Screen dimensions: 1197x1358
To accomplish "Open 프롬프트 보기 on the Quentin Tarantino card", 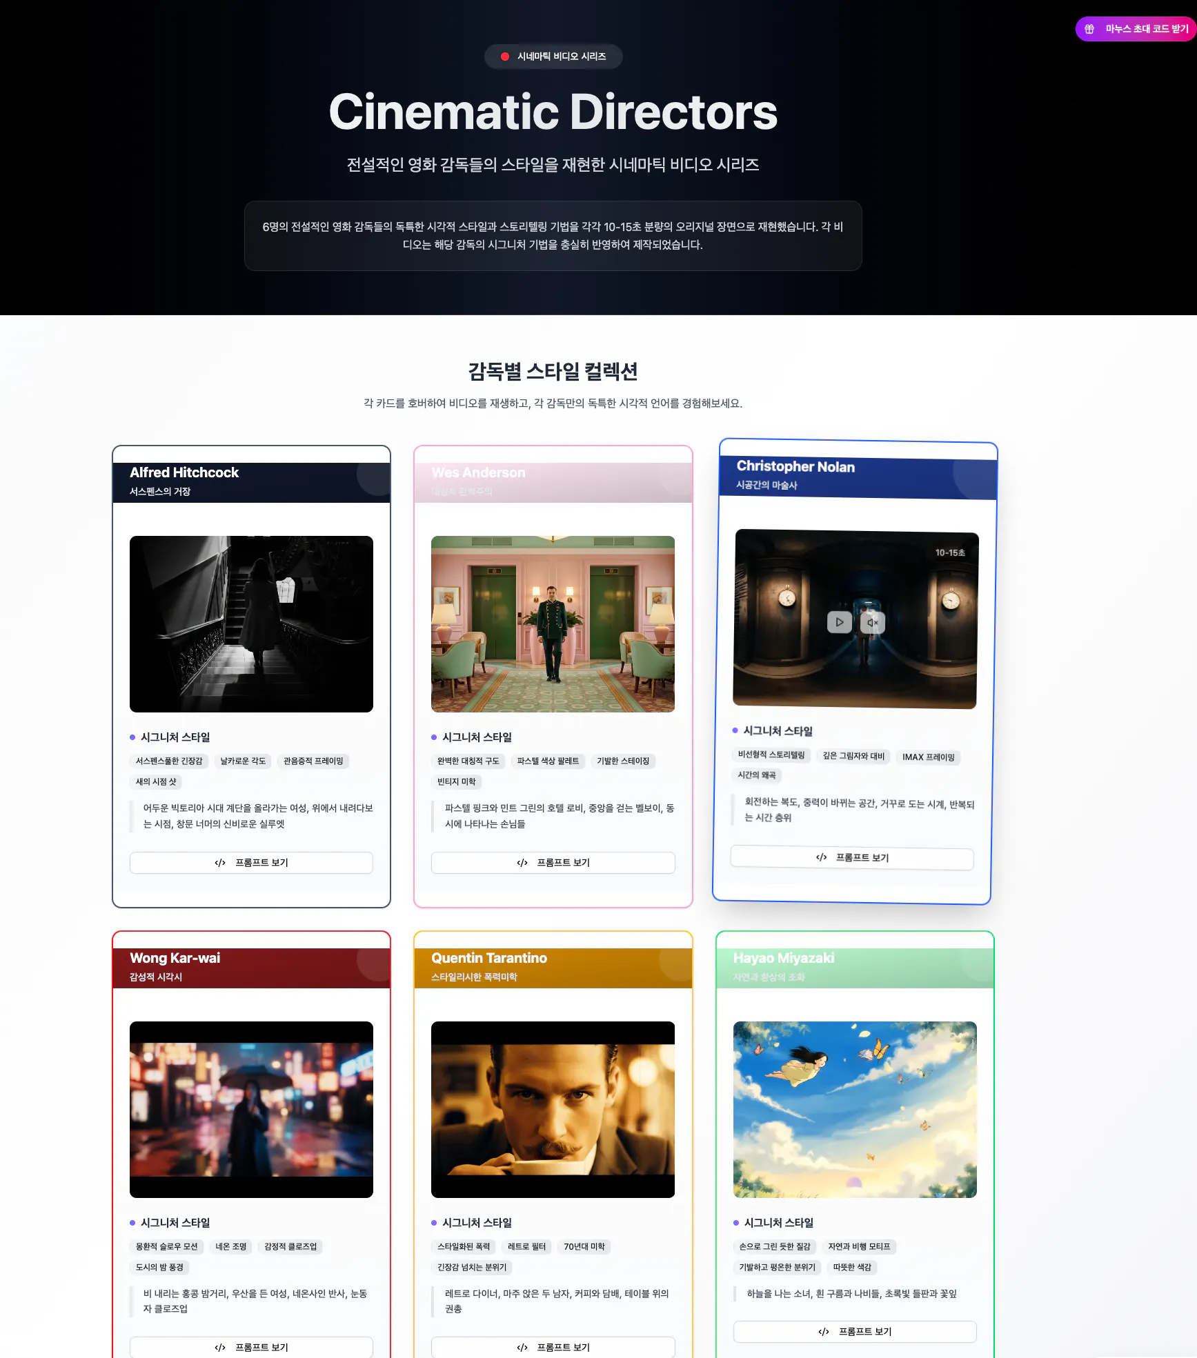I will point(553,1347).
